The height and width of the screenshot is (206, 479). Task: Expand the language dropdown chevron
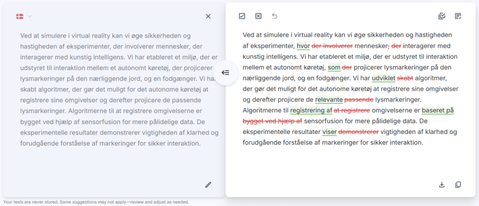point(30,16)
